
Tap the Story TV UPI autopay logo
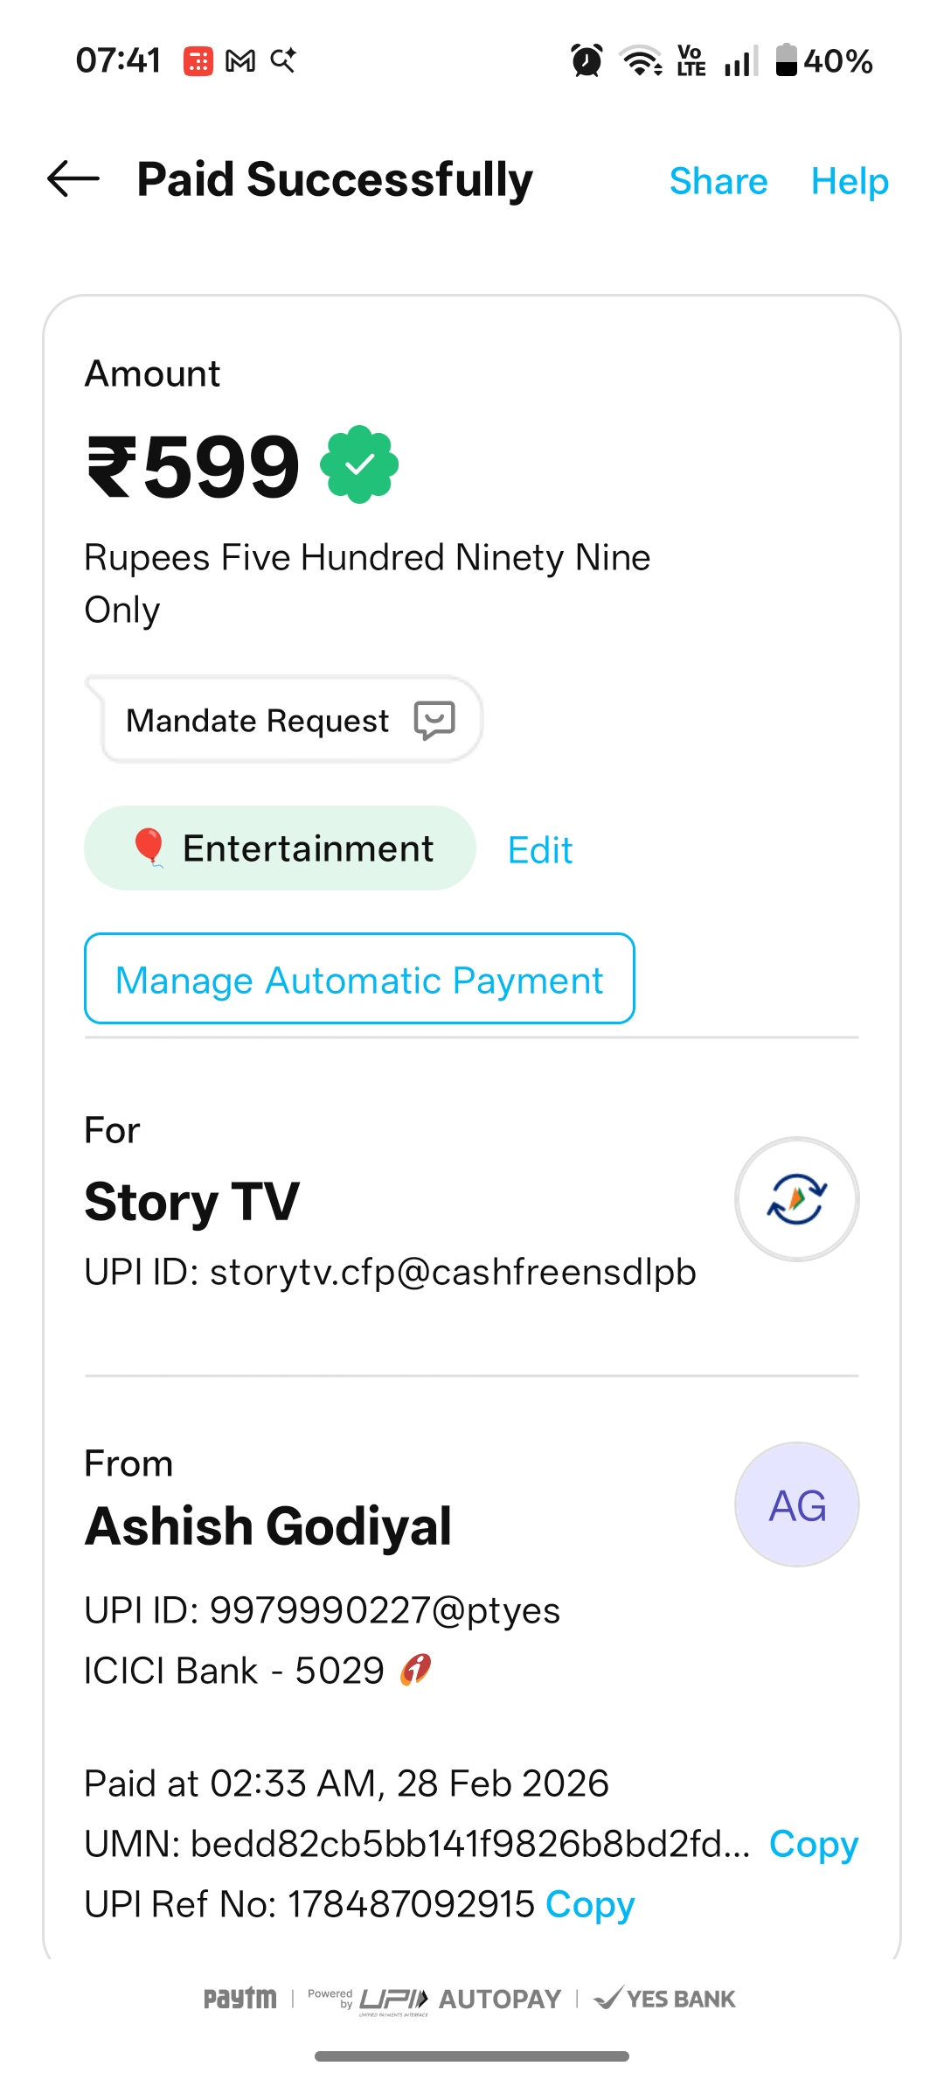point(796,1199)
